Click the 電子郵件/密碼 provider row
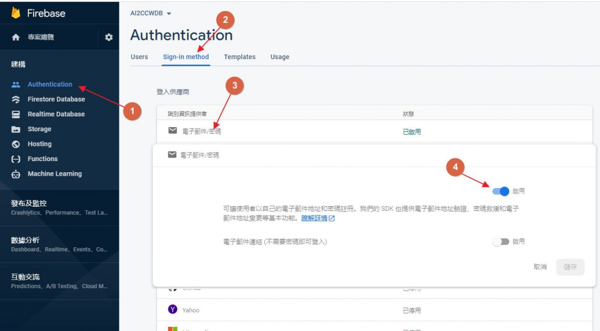600x331 pixels. click(374, 132)
